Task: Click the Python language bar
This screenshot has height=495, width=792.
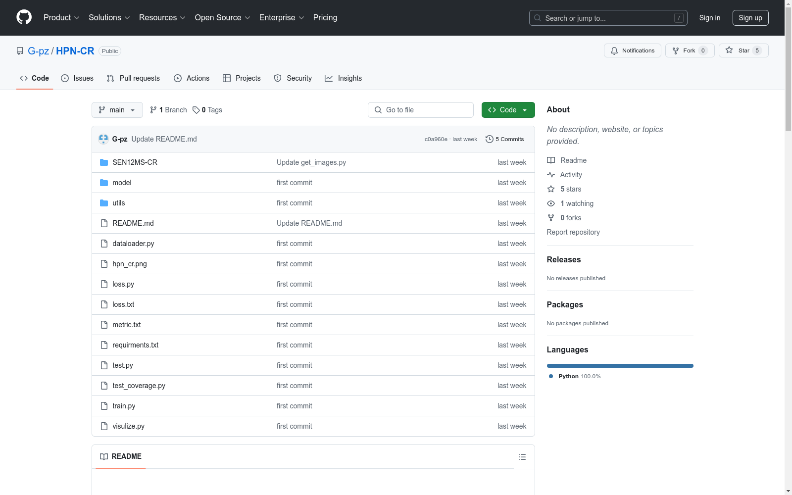Action: point(620,366)
